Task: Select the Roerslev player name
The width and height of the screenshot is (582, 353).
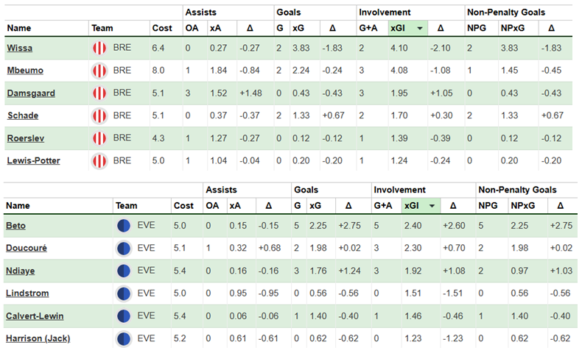Action: click(x=27, y=138)
